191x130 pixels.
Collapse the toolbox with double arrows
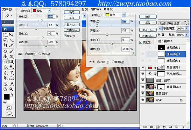tap(4, 22)
